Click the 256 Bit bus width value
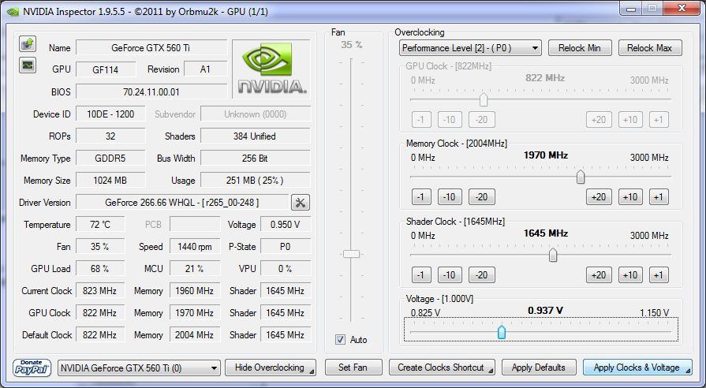Screen dimensions: 706x388 tap(256, 159)
